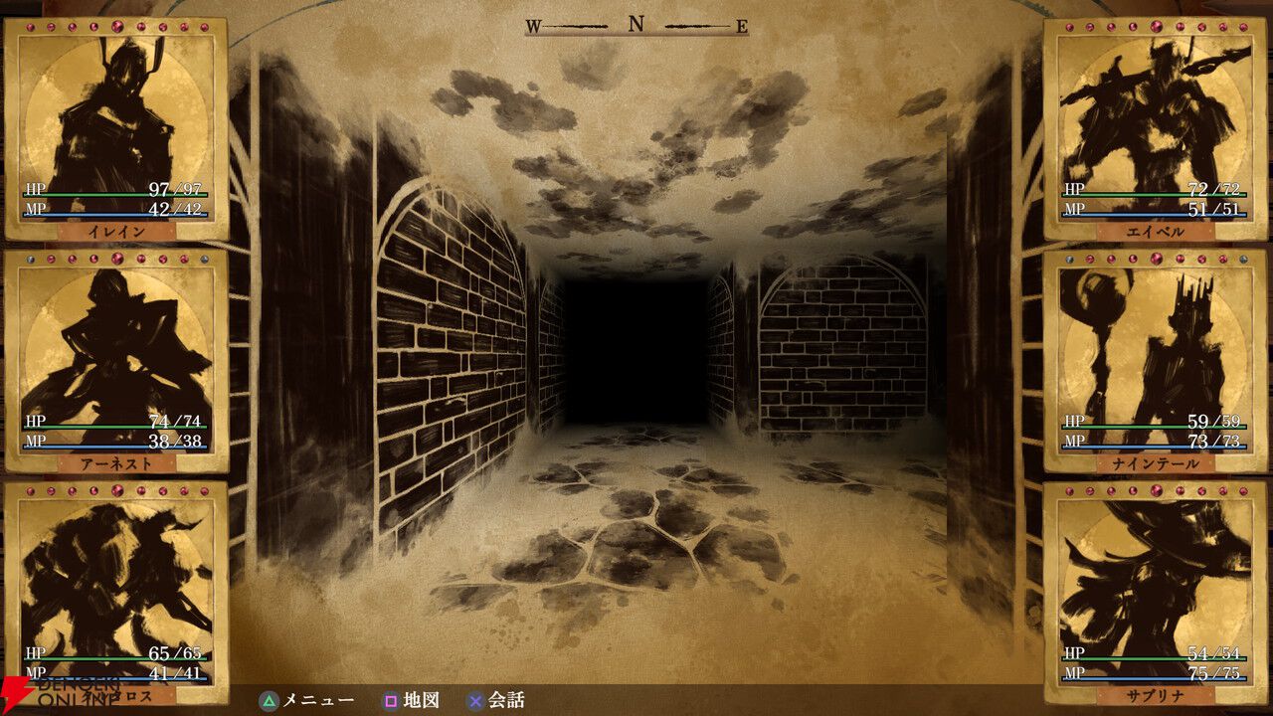
Task: Click the W marker on compass
Action: pyautogui.click(x=533, y=28)
